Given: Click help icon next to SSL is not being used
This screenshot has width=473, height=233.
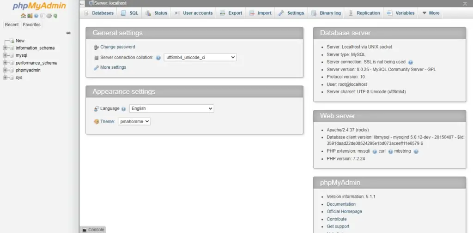Looking at the screenshot, I should 411,62.
